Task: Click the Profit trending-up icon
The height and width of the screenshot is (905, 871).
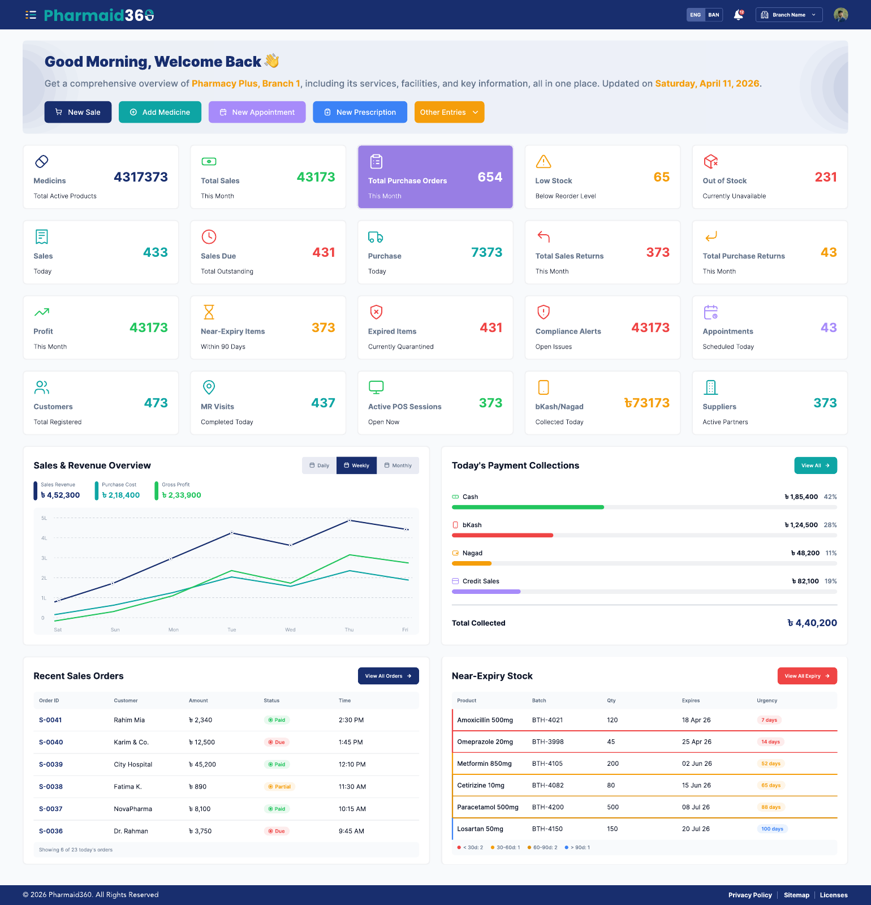Action: point(42,312)
